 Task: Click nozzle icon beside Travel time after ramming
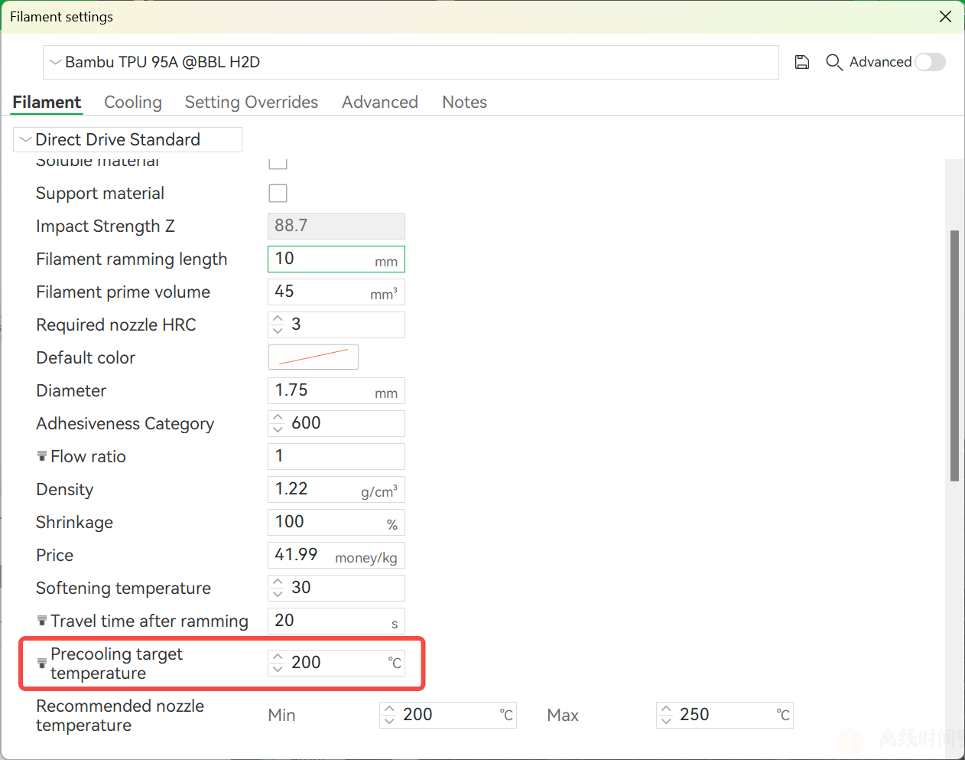pyautogui.click(x=42, y=621)
